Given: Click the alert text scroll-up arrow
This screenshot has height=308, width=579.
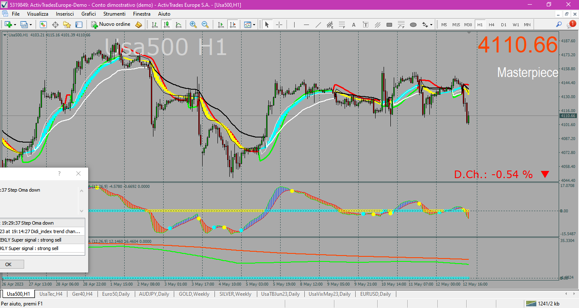Looking at the screenshot, I should (82, 190).
